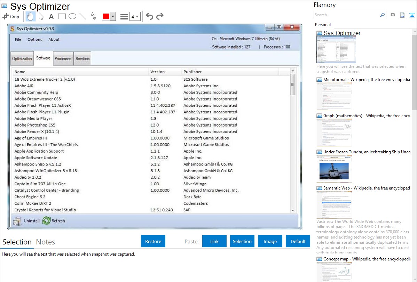Click the Paste Image button
The height and width of the screenshot is (282, 417).
click(270, 241)
